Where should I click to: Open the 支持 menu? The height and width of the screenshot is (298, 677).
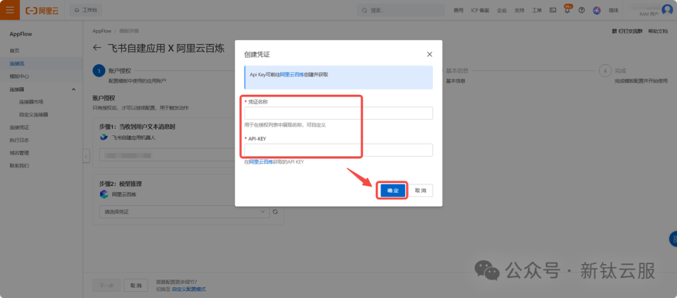tap(520, 11)
